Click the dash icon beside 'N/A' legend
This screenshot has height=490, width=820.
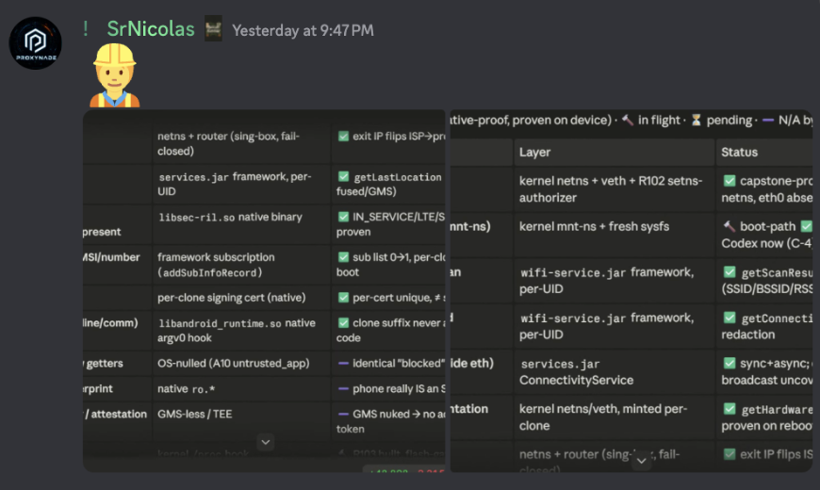(768, 121)
